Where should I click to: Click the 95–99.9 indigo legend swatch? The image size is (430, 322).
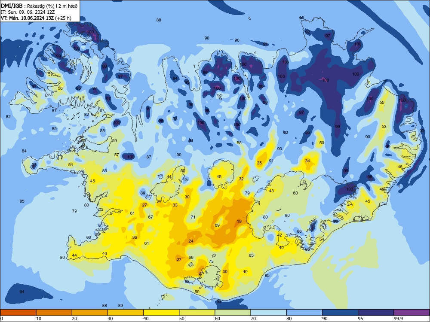(x=376, y=313)
